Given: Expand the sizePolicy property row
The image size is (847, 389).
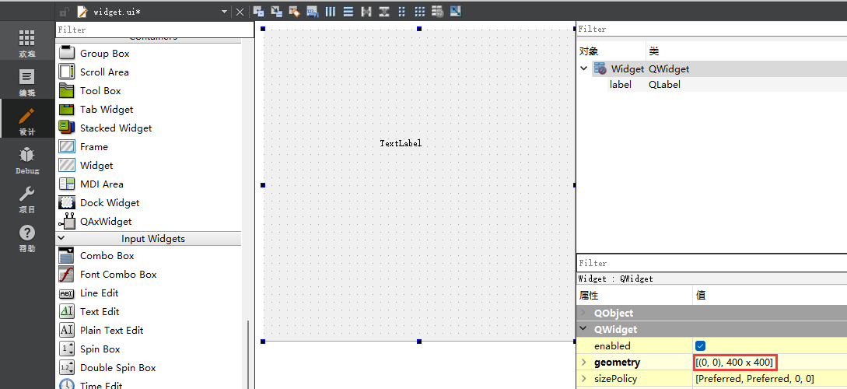Looking at the screenshot, I should [583, 379].
